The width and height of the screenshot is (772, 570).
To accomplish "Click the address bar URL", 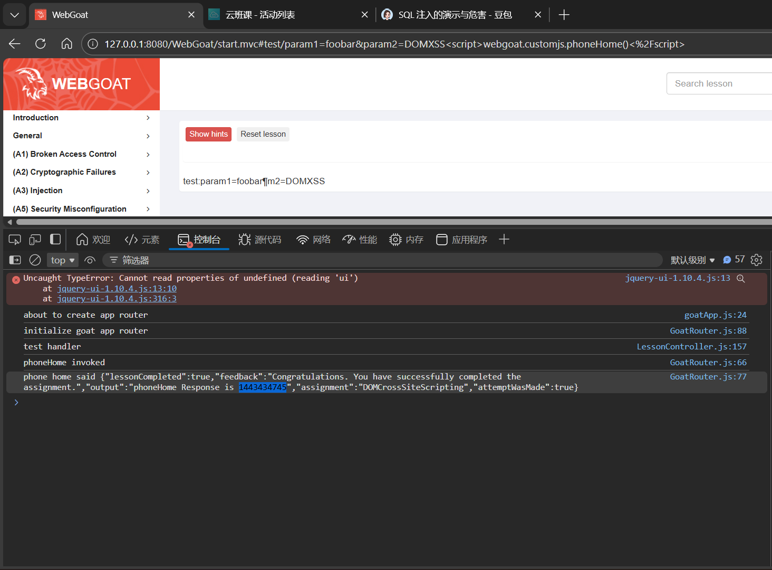I will (394, 44).
